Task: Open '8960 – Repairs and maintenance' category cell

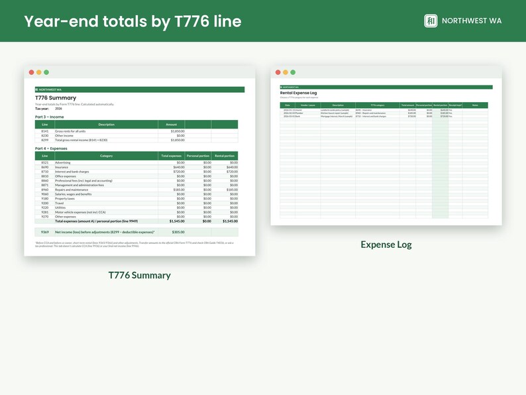Action: pyautogui.click(x=378, y=113)
